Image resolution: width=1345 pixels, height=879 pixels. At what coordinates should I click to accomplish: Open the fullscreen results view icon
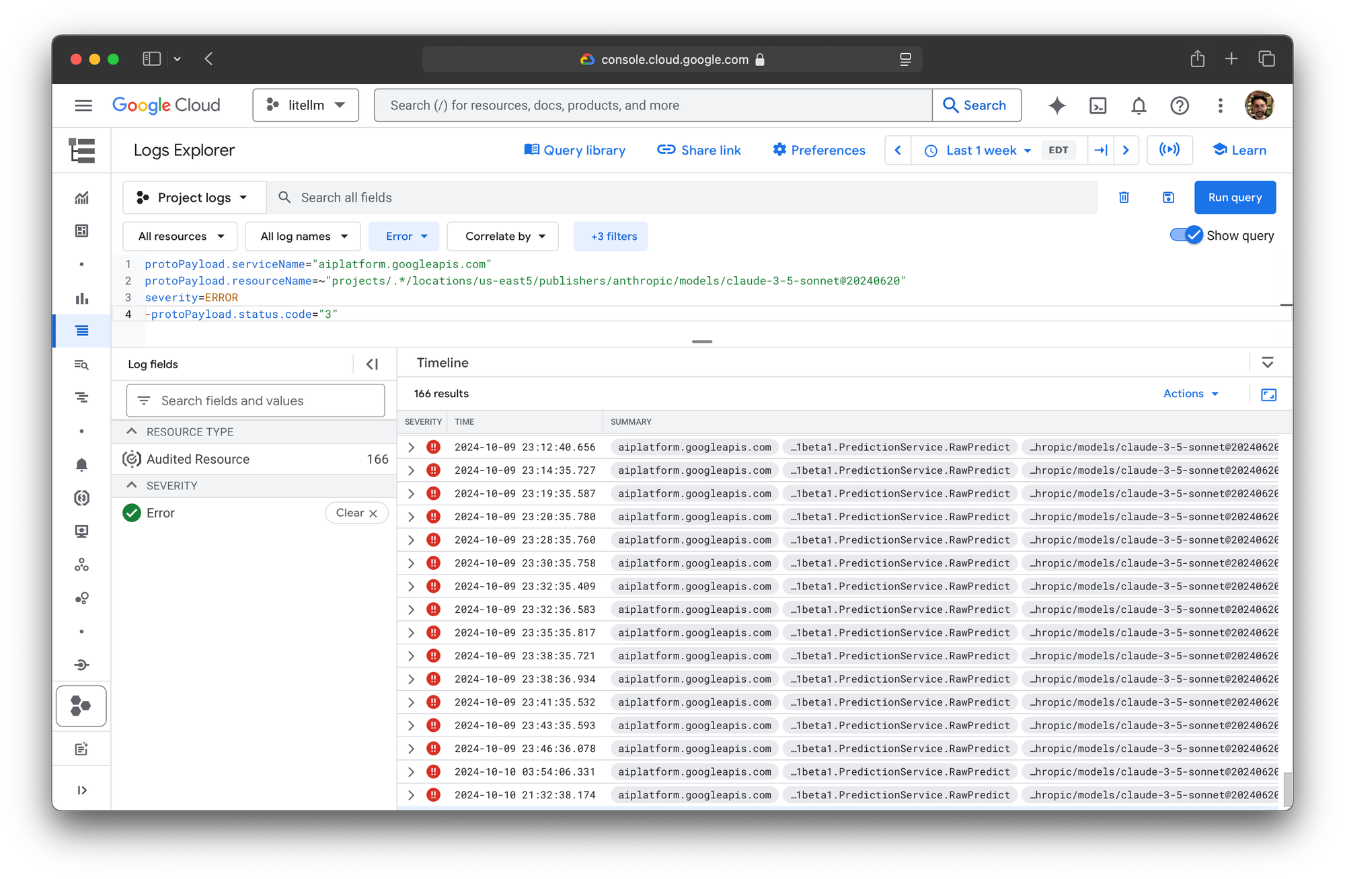point(1268,394)
